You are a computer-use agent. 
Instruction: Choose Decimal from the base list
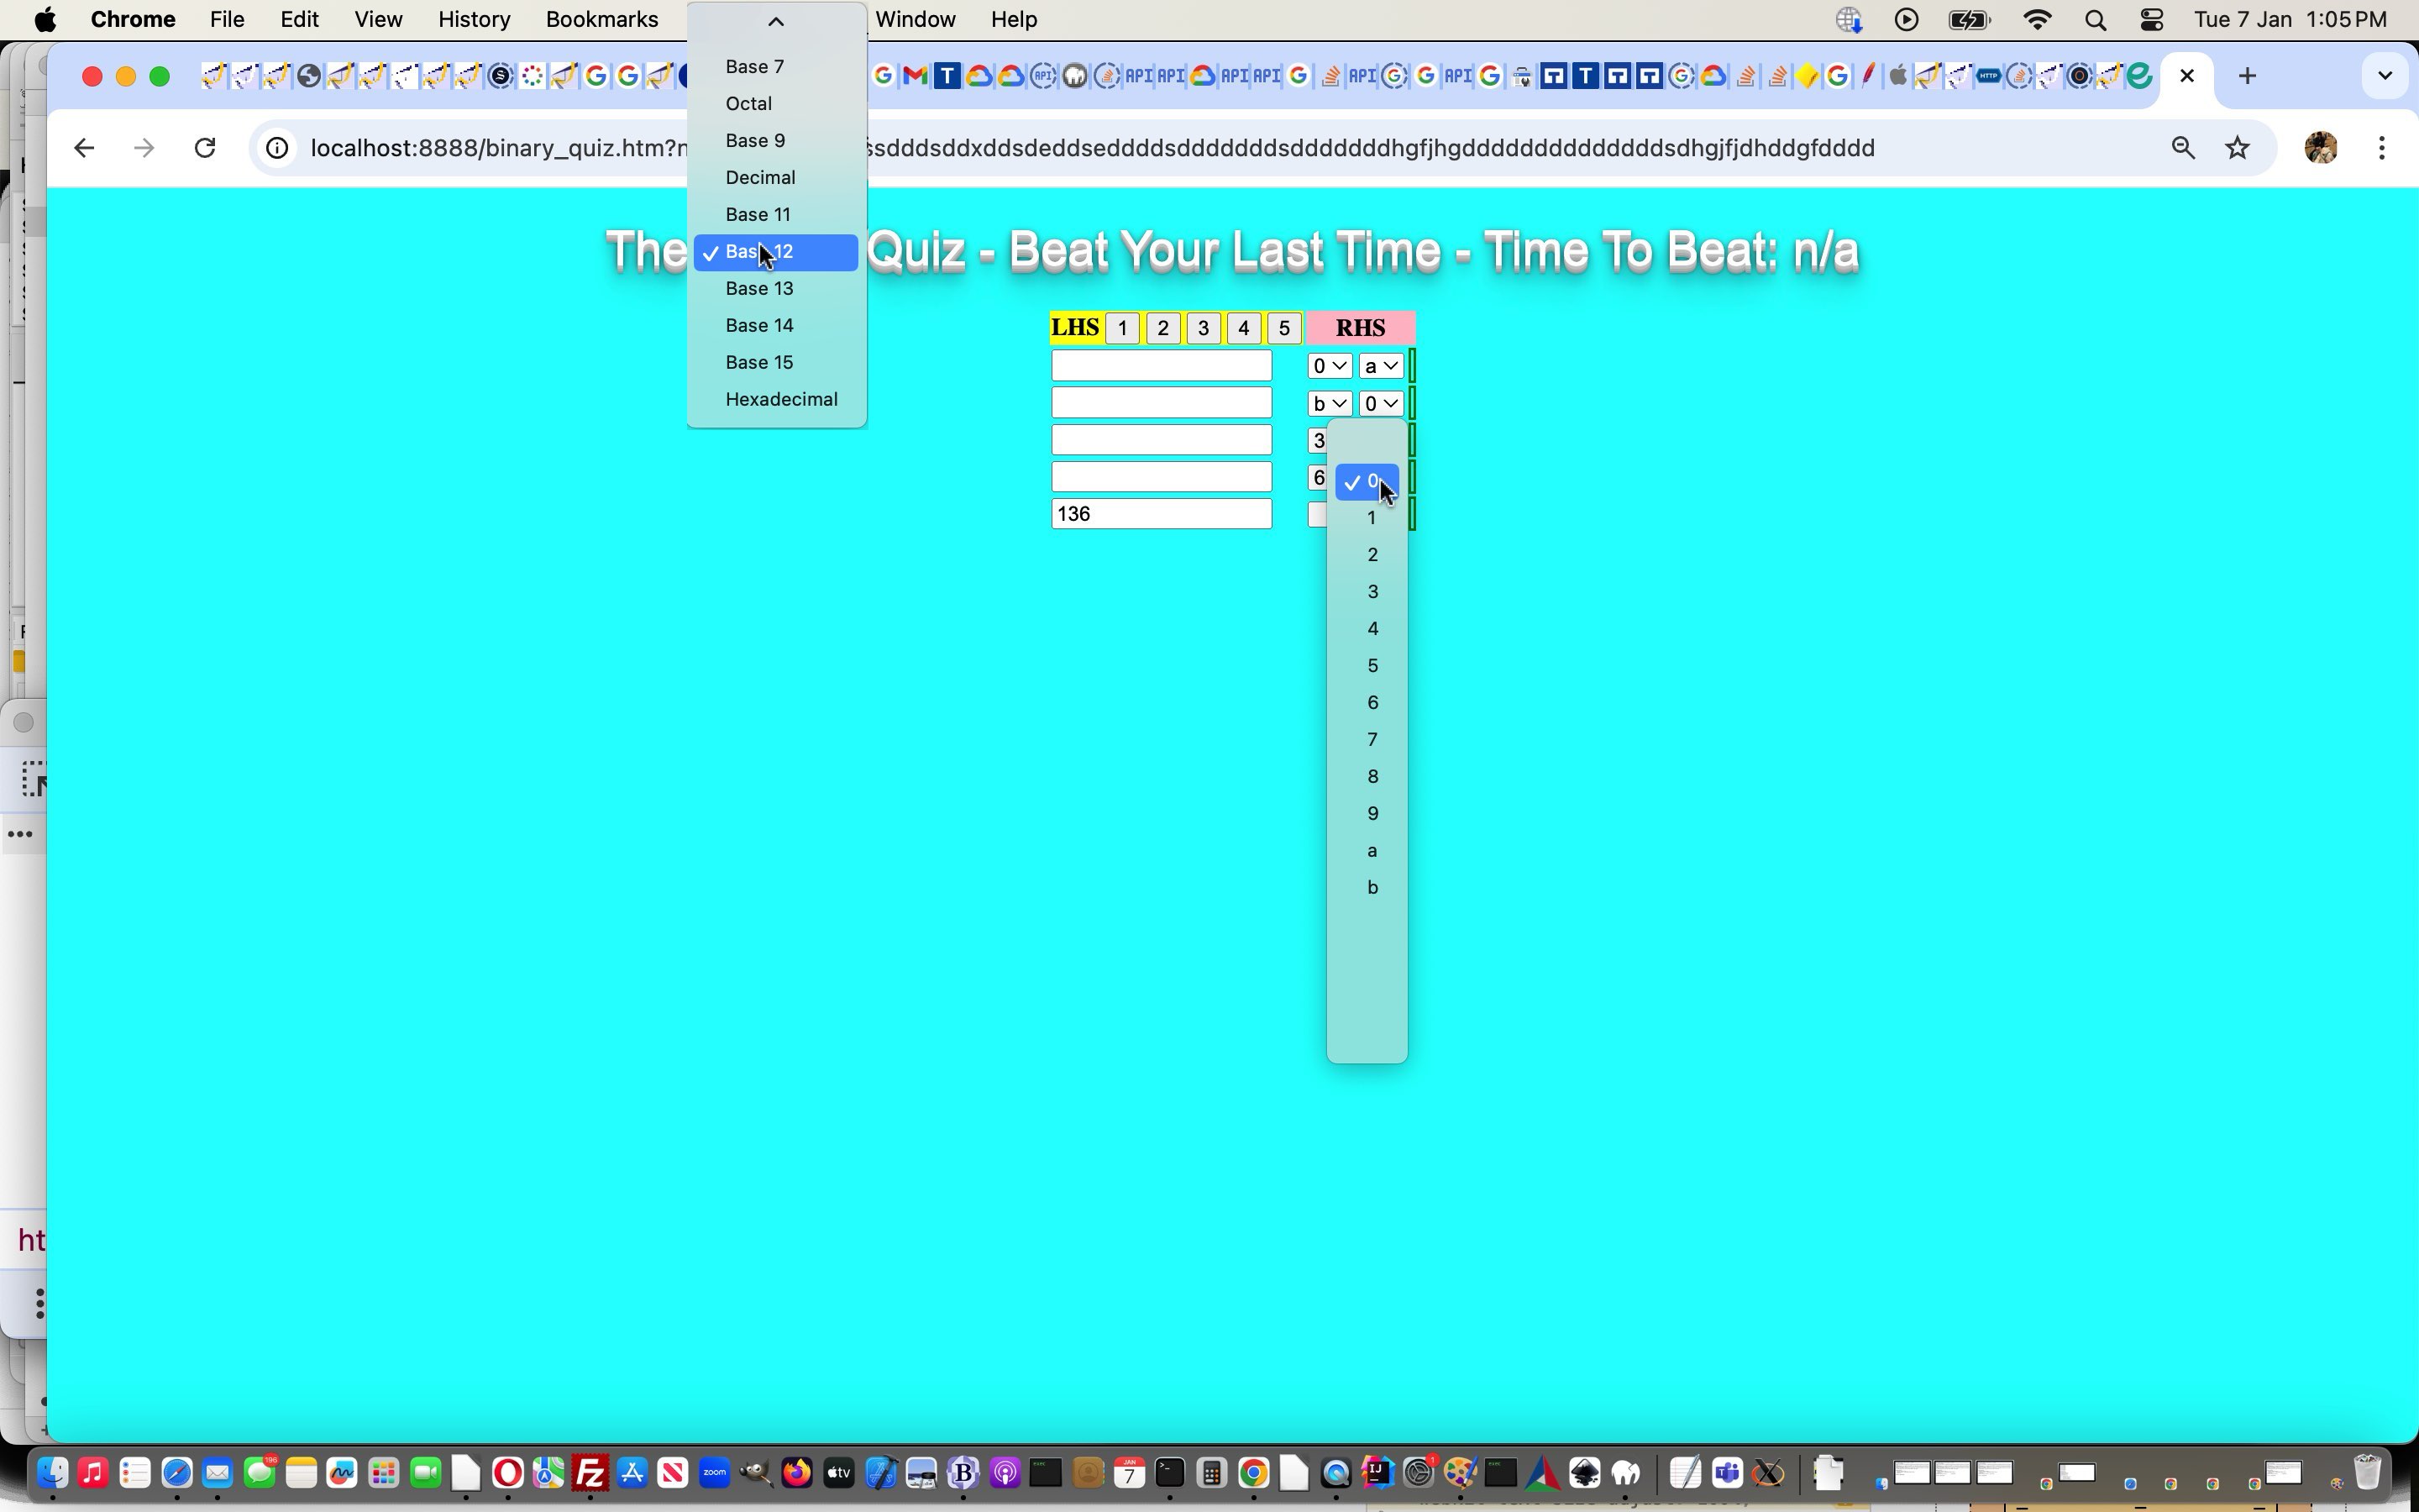(x=776, y=178)
